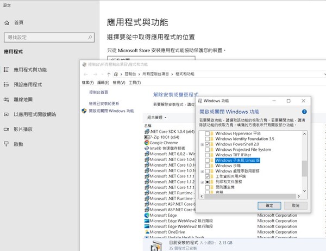The width and height of the screenshot is (326, 251).
Task: Open the 組合管理 dropdown
Action: [157, 117]
